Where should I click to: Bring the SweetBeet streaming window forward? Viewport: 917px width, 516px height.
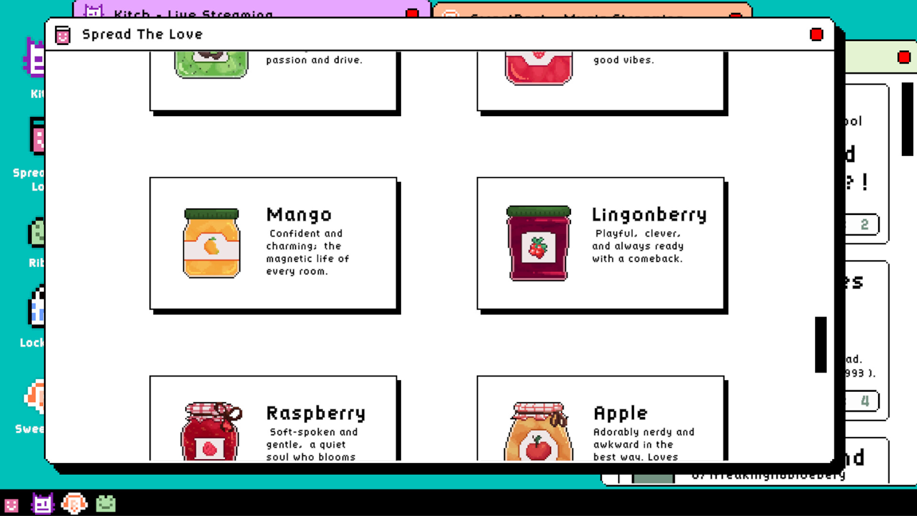(573, 14)
